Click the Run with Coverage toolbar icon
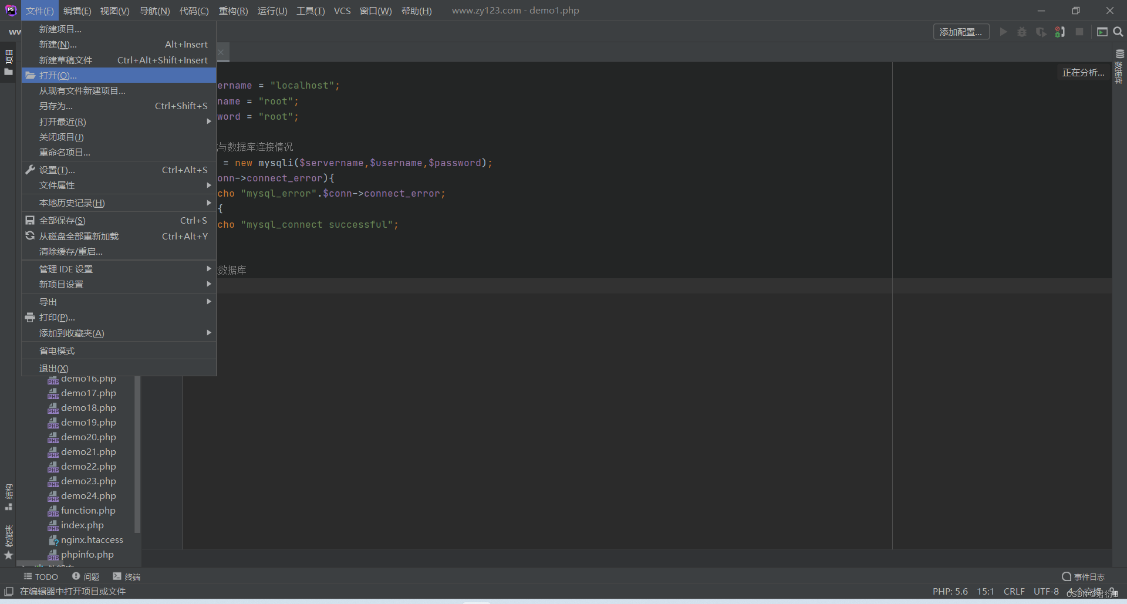The width and height of the screenshot is (1127, 604). [1041, 32]
